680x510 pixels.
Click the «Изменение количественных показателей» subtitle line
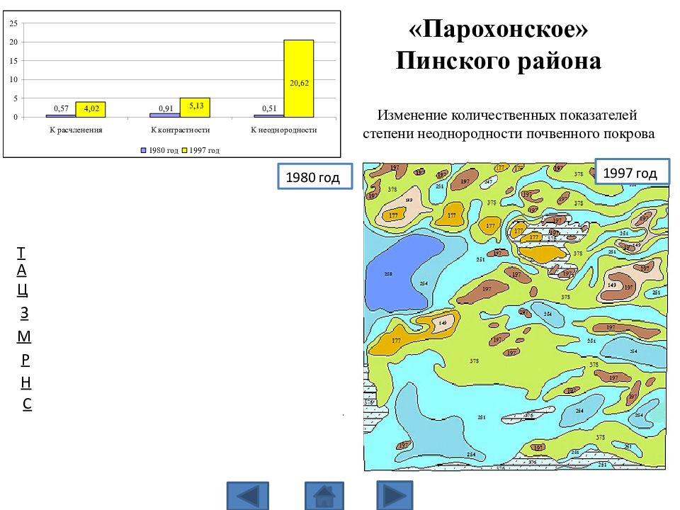tap(507, 115)
